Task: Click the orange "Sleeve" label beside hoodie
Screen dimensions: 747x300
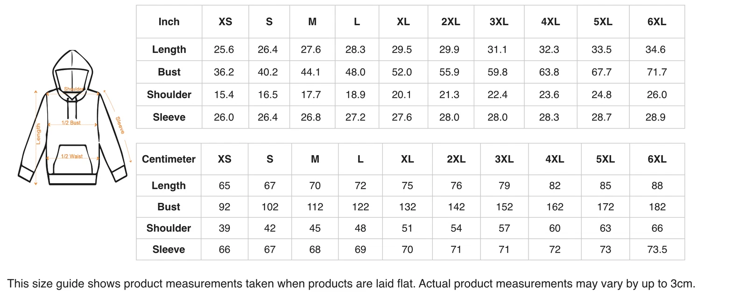Action: (120, 125)
